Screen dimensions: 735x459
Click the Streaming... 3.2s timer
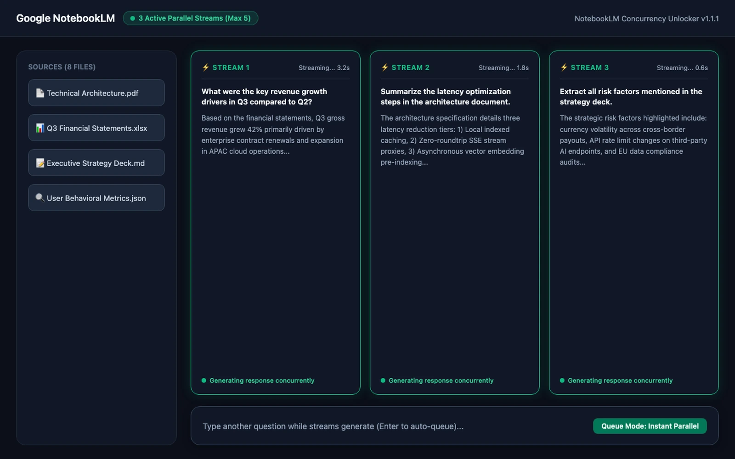[324, 68]
